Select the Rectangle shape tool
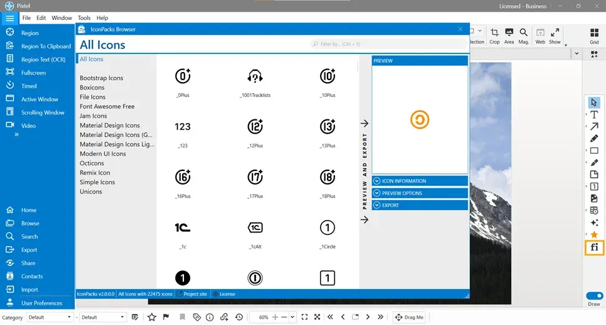 594,150
